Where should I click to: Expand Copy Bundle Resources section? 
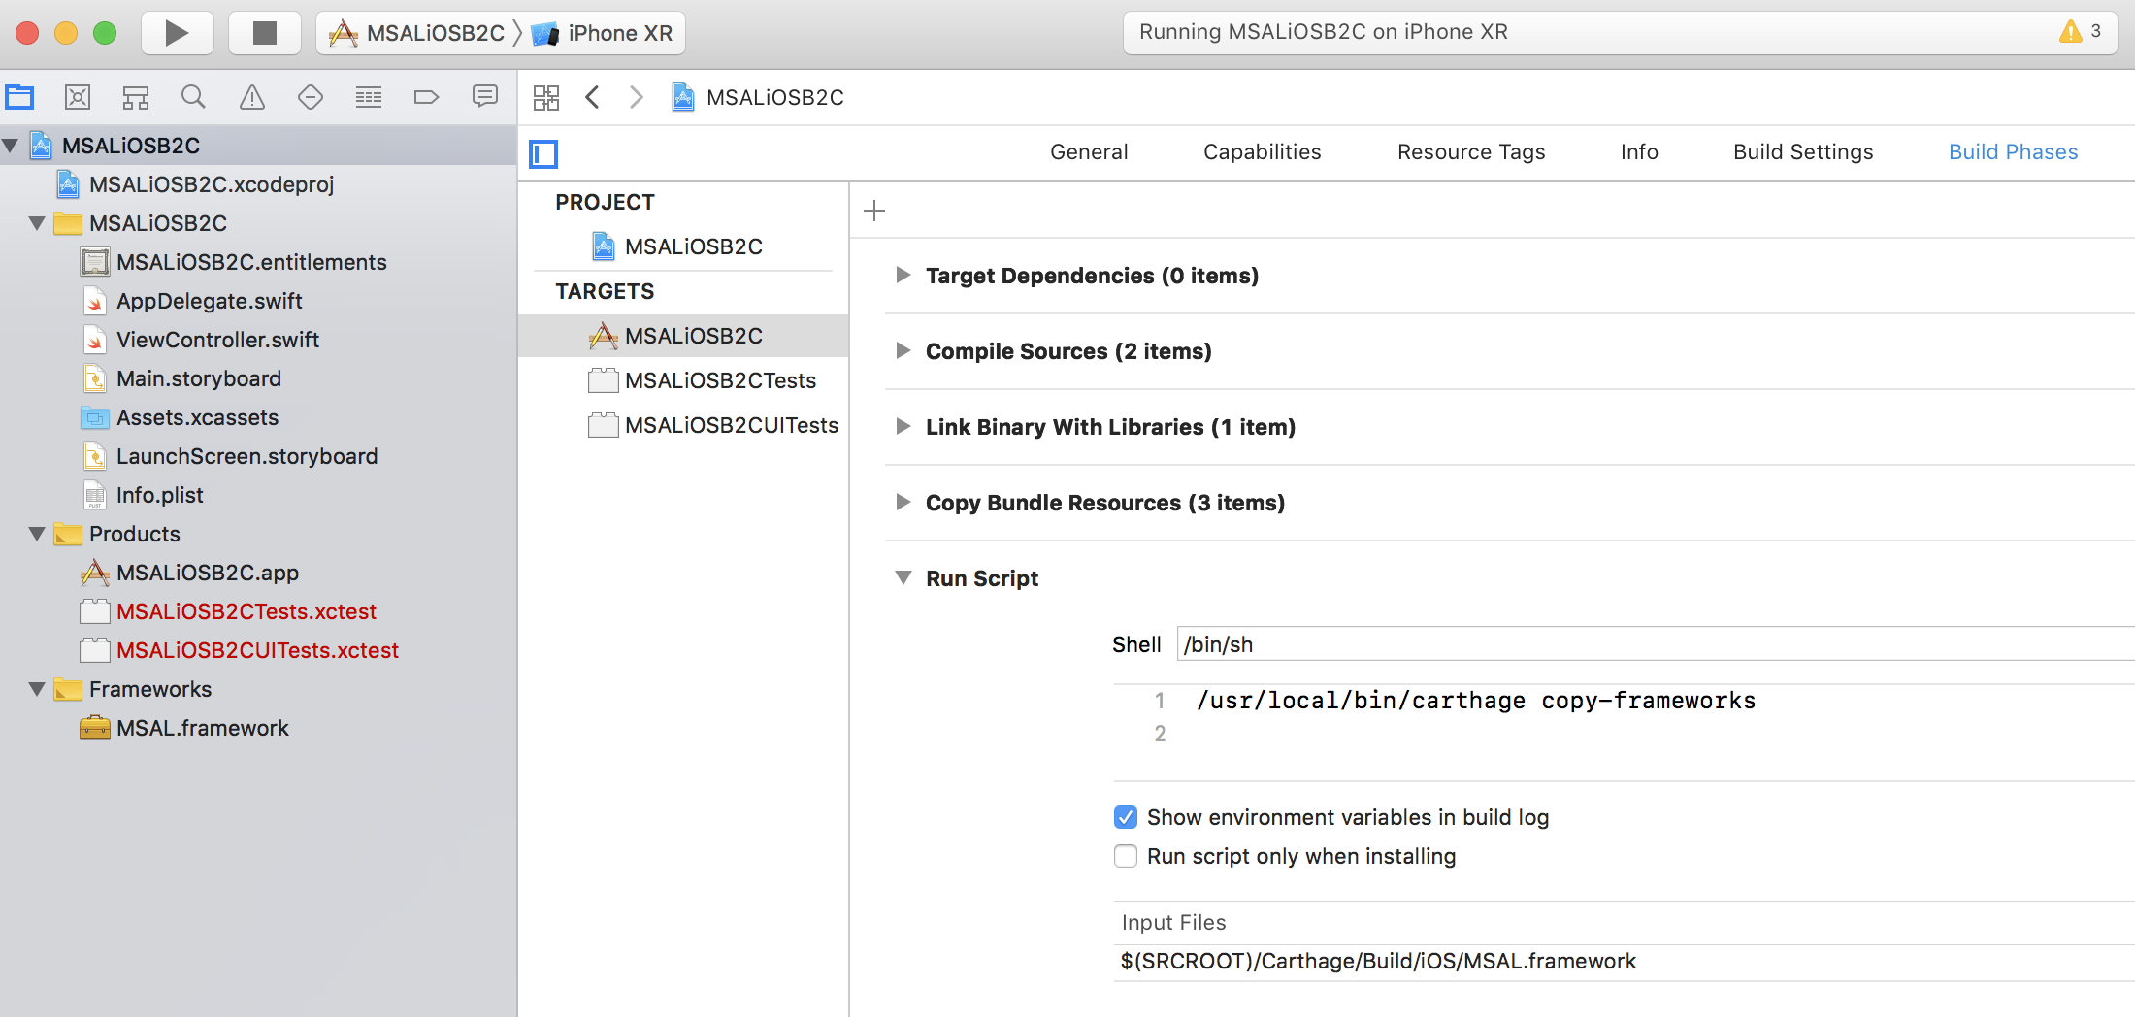click(x=903, y=503)
